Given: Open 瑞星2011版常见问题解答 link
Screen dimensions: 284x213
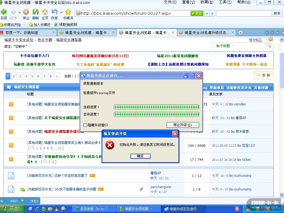Looking at the screenshot, I should tap(177, 56).
